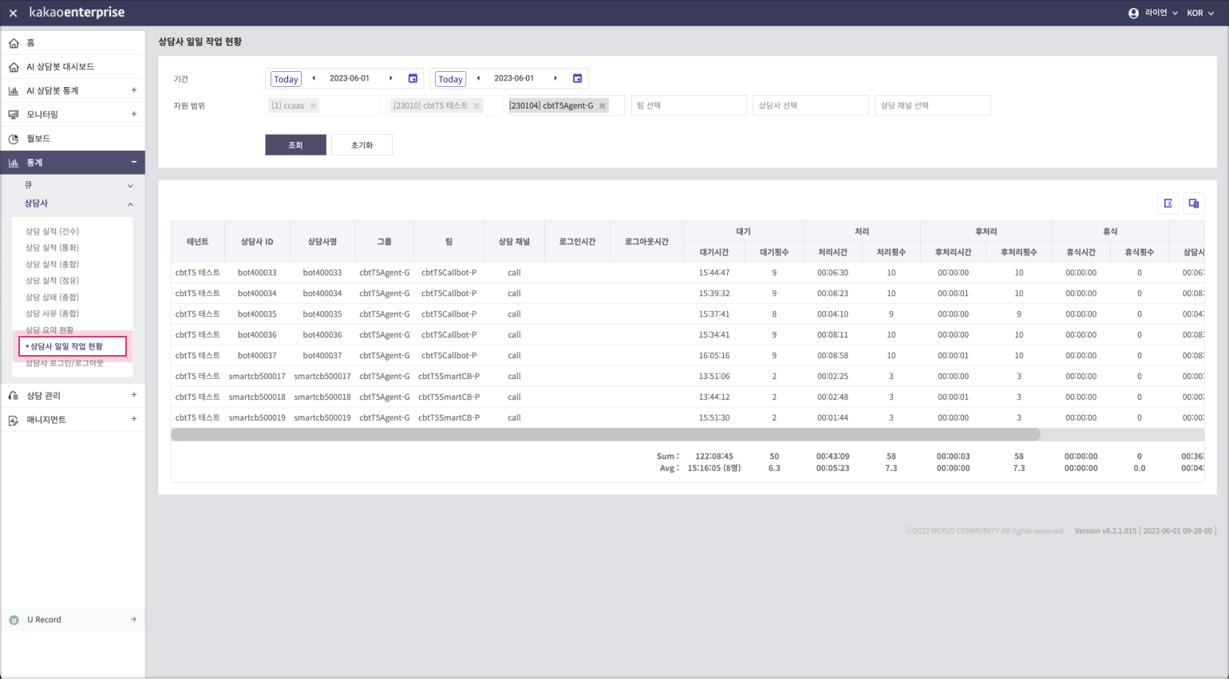This screenshot has width=1229, height=679.
Task: Remove the cbtT5Agent-G group filter tag
Action: tap(603, 106)
